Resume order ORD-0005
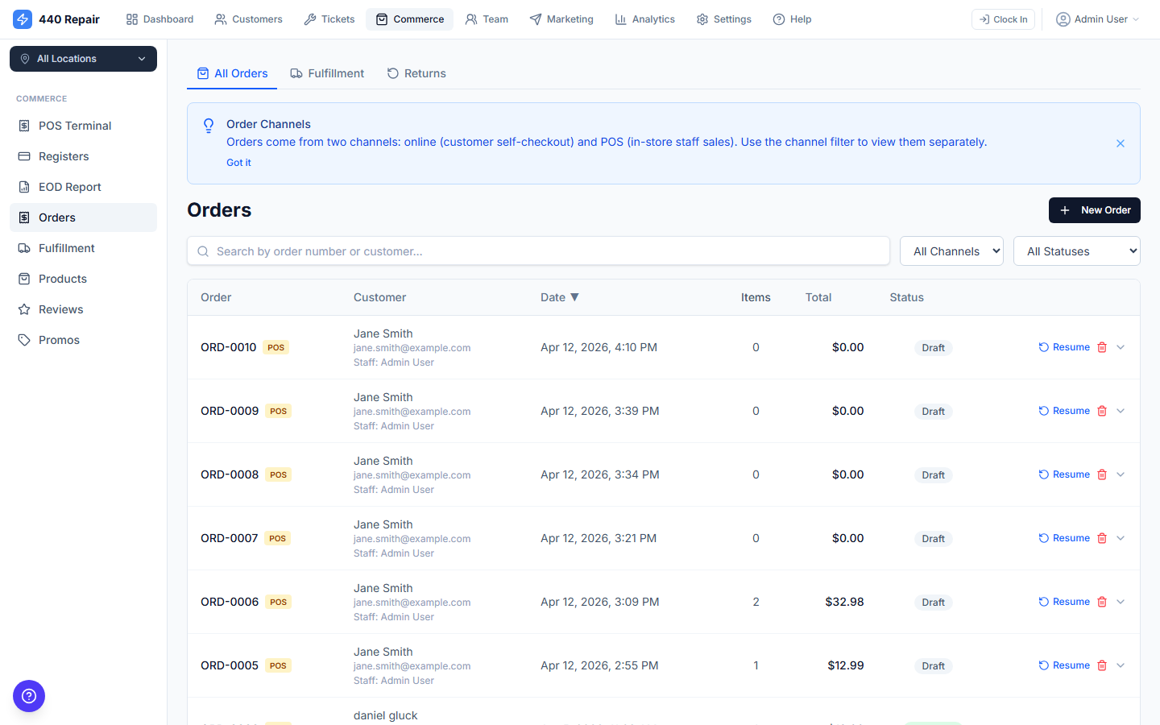The width and height of the screenshot is (1160, 725). click(x=1064, y=665)
